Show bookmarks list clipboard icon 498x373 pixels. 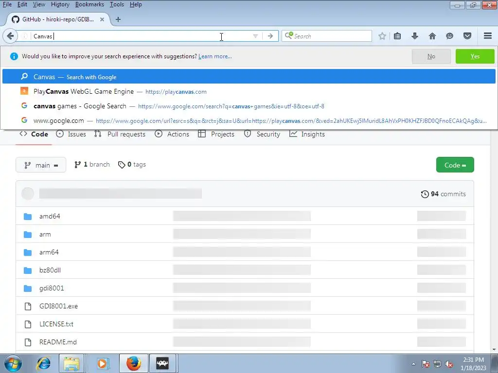pyautogui.click(x=397, y=36)
